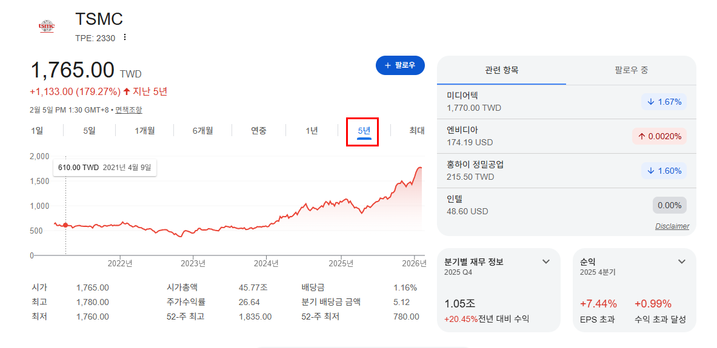Click the 2022년 label on chart axis

(x=120, y=263)
